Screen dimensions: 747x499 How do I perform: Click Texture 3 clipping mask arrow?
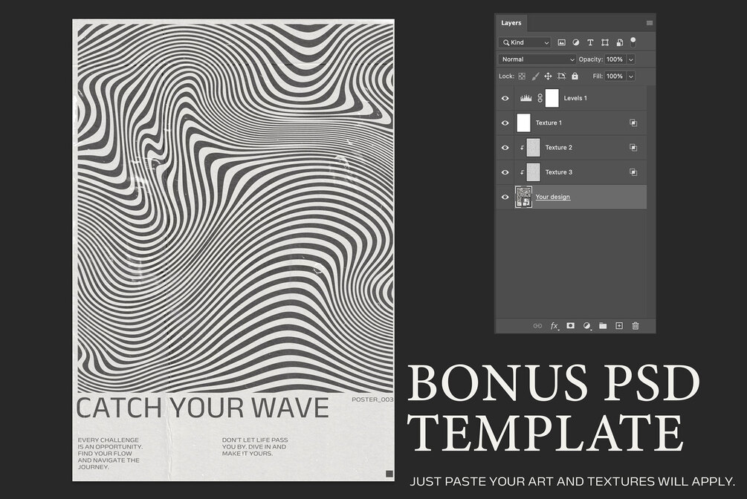pos(522,172)
